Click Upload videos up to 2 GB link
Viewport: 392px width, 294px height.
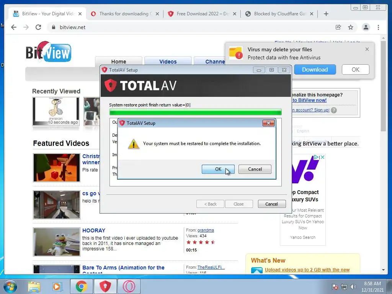[307, 270]
